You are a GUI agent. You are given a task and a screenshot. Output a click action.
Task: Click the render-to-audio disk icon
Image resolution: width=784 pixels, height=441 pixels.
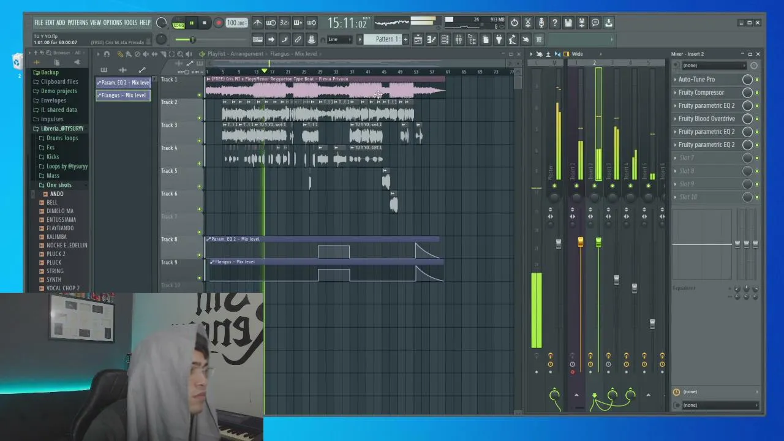[582, 23]
